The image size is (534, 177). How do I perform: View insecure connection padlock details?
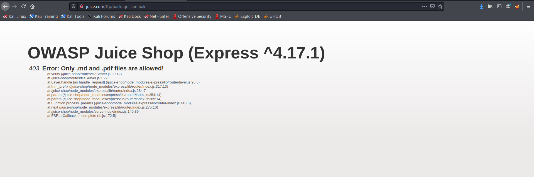tap(82, 6)
